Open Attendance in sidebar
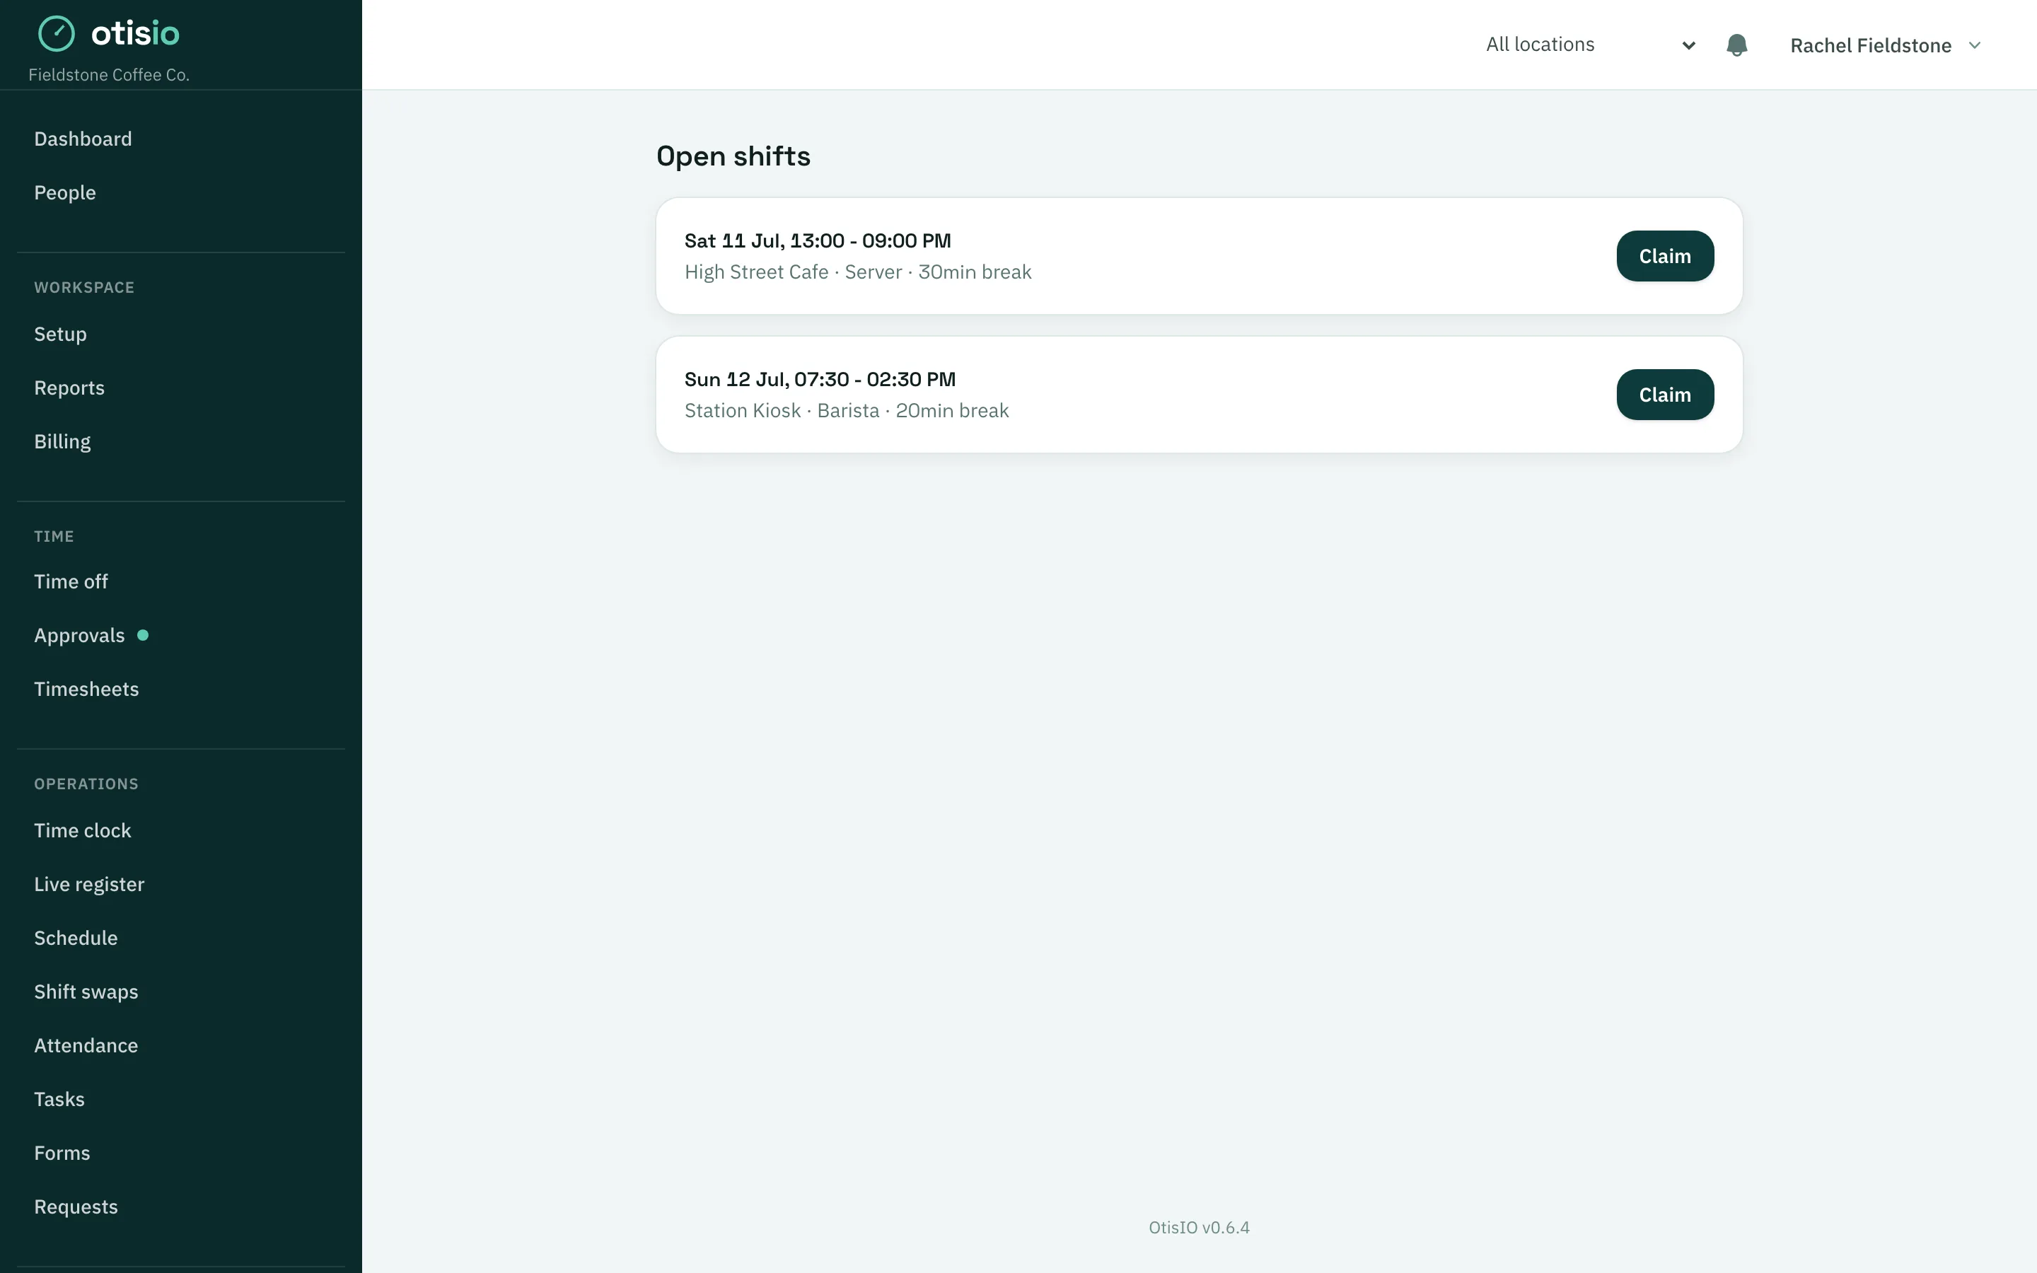 pyautogui.click(x=86, y=1047)
